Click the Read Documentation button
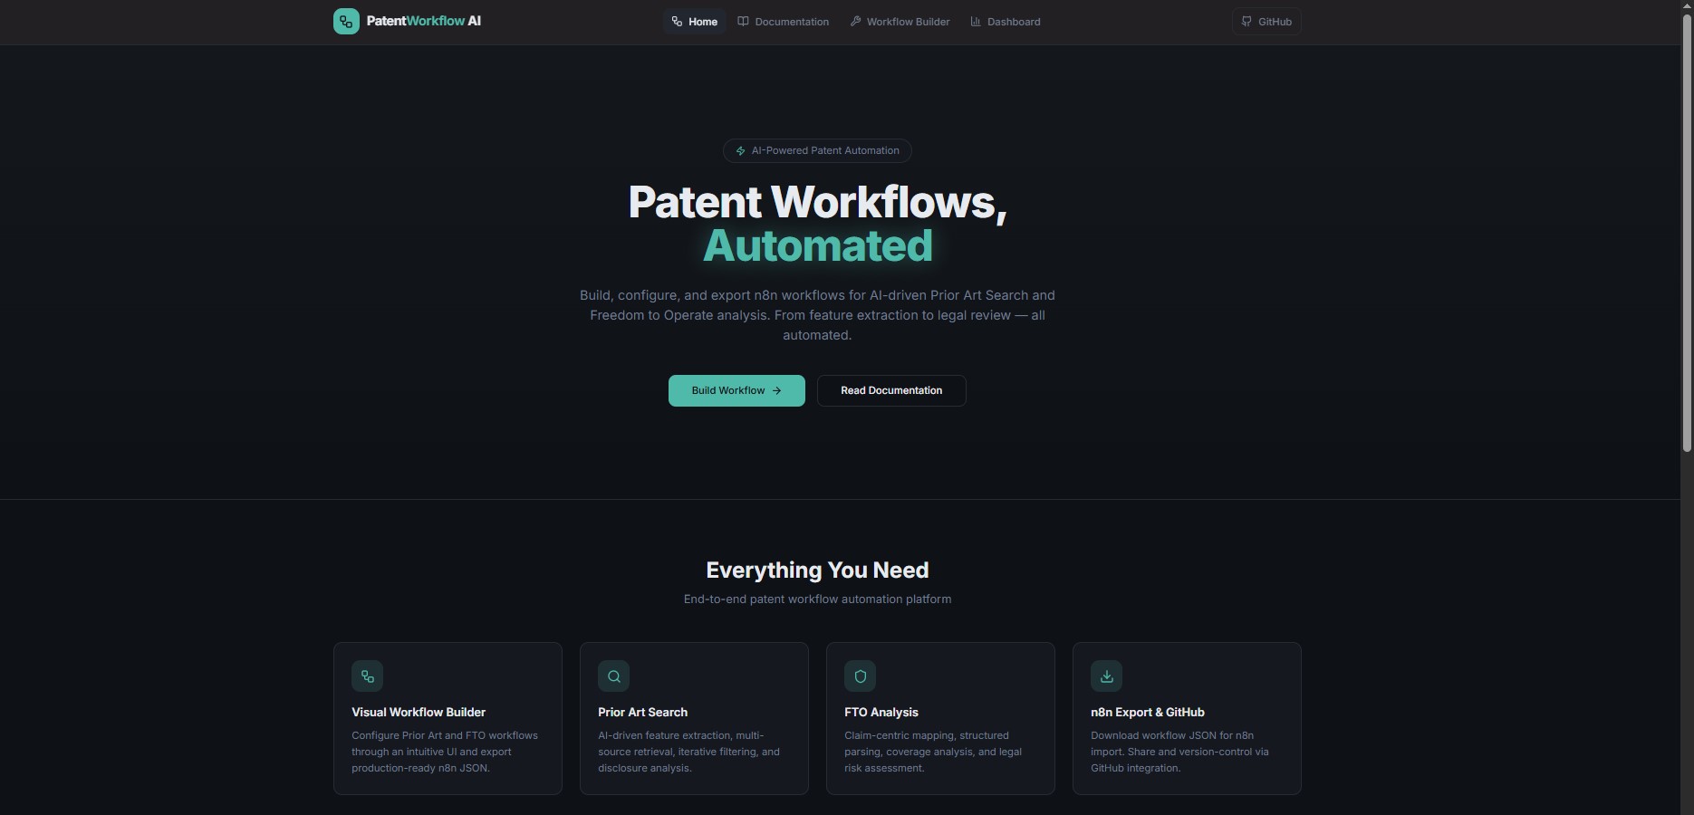The image size is (1694, 815). pos(890,390)
